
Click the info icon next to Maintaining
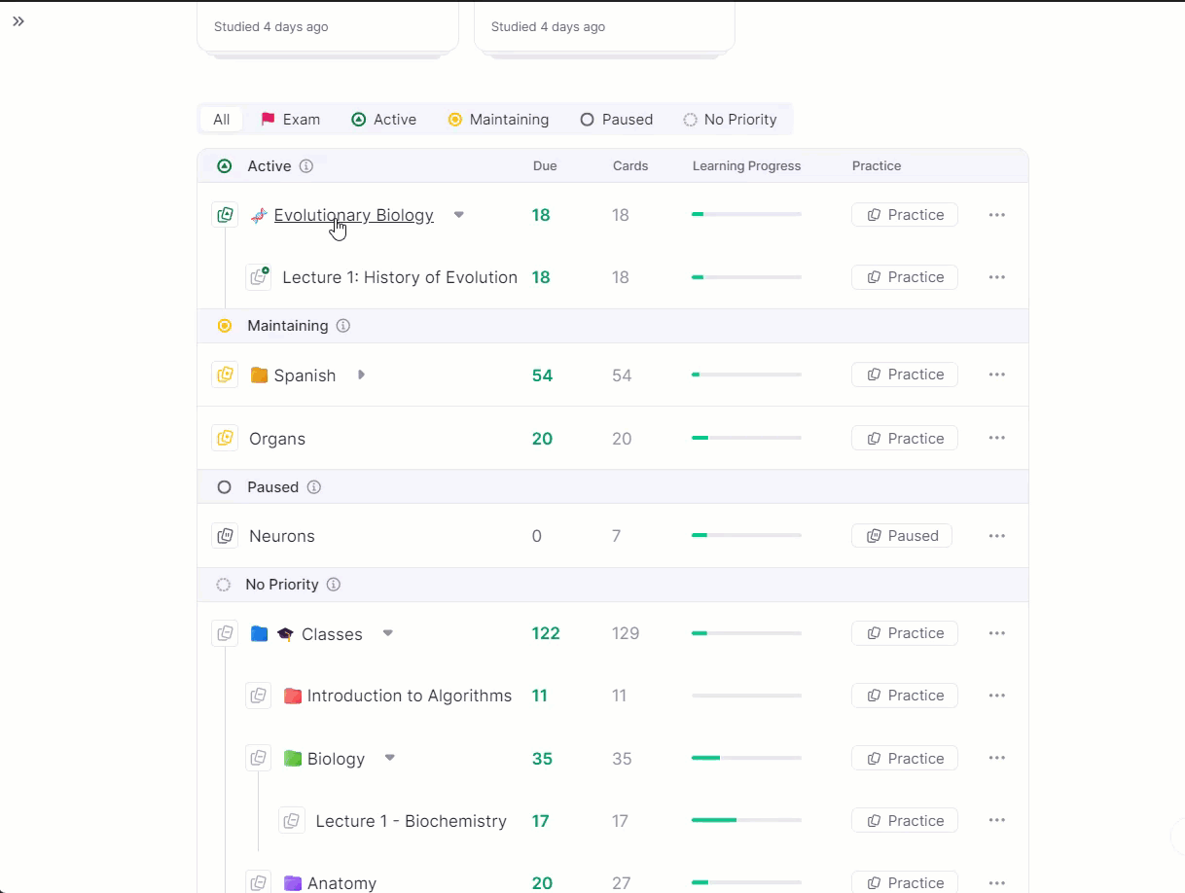coord(343,326)
